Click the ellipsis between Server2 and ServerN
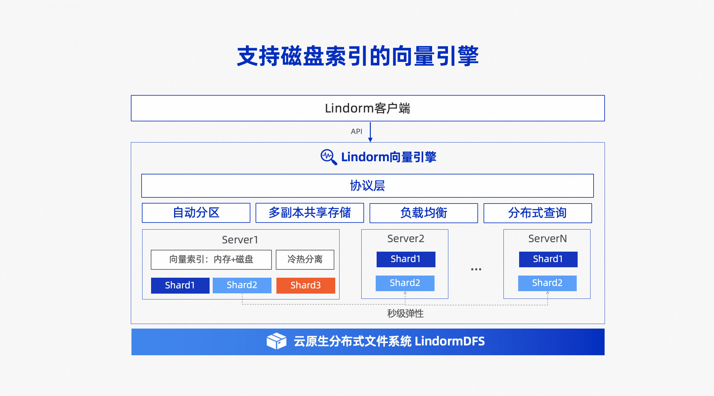Screen dimensions: 714x396 [x=476, y=269]
